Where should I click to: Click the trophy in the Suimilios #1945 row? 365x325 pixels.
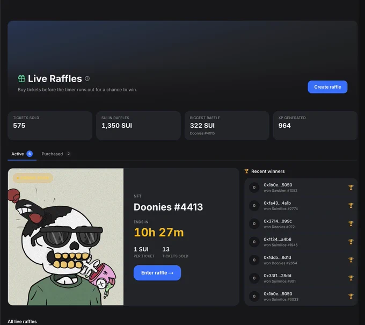[351, 242]
